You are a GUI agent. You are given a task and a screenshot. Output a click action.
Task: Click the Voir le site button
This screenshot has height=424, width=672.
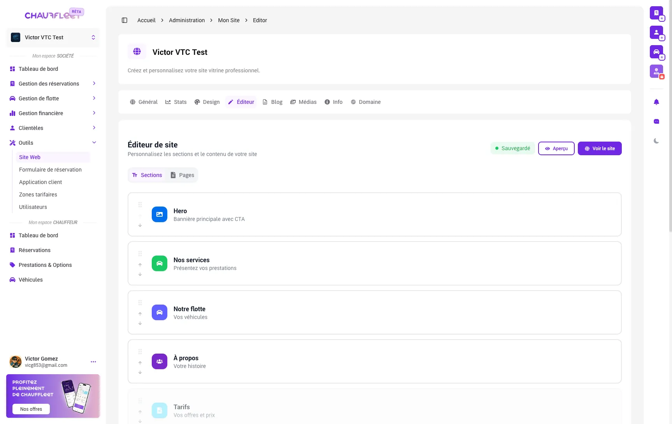[599, 149]
